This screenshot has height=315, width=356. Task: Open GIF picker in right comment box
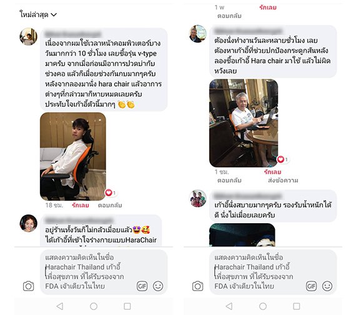311,286
